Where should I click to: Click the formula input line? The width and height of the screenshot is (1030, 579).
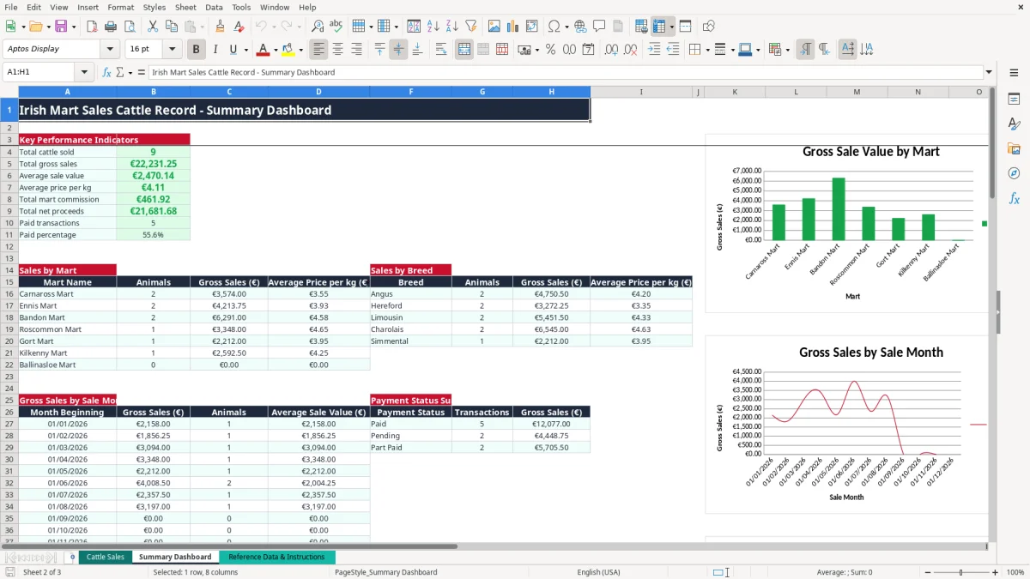(565, 72)
